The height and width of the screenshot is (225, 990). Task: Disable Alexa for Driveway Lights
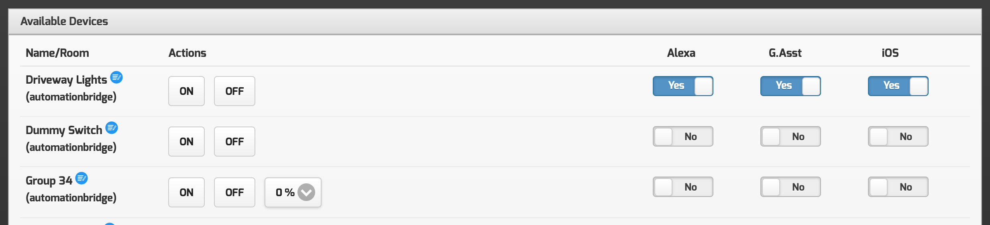[682, 86]
